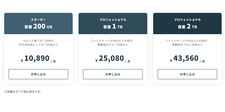Click the / 月 label beside 25,080
The height and width of the screenshot is (112, 225).
coord(128,61)
